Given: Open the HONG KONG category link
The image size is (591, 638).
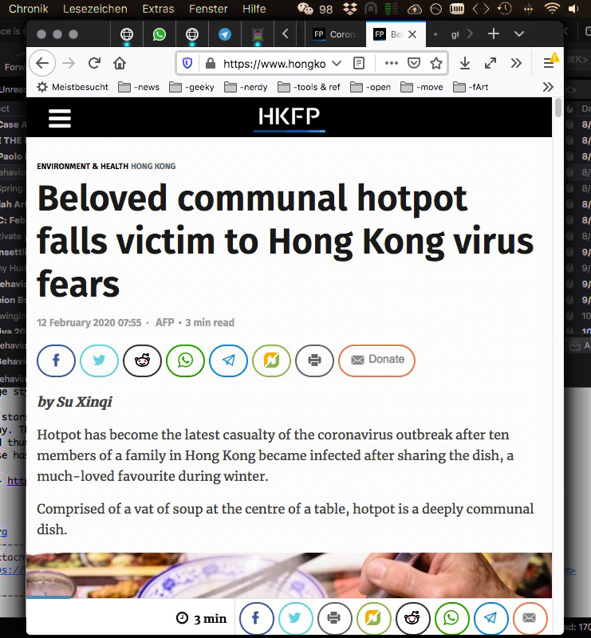Looking at the screenshot, I should (x=153, y=167).
